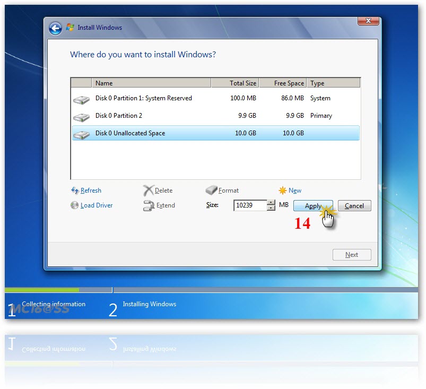426x389 pixels.
Task: Sort by the Total Size column header
Action: click(235, 83)
